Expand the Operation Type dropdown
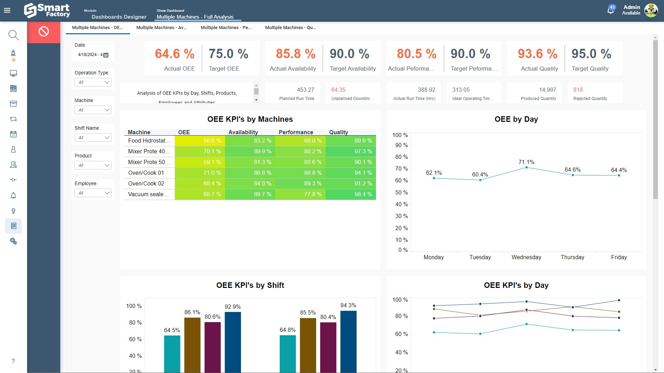This screenshot has height=373, width=664. tap(93, 82)
